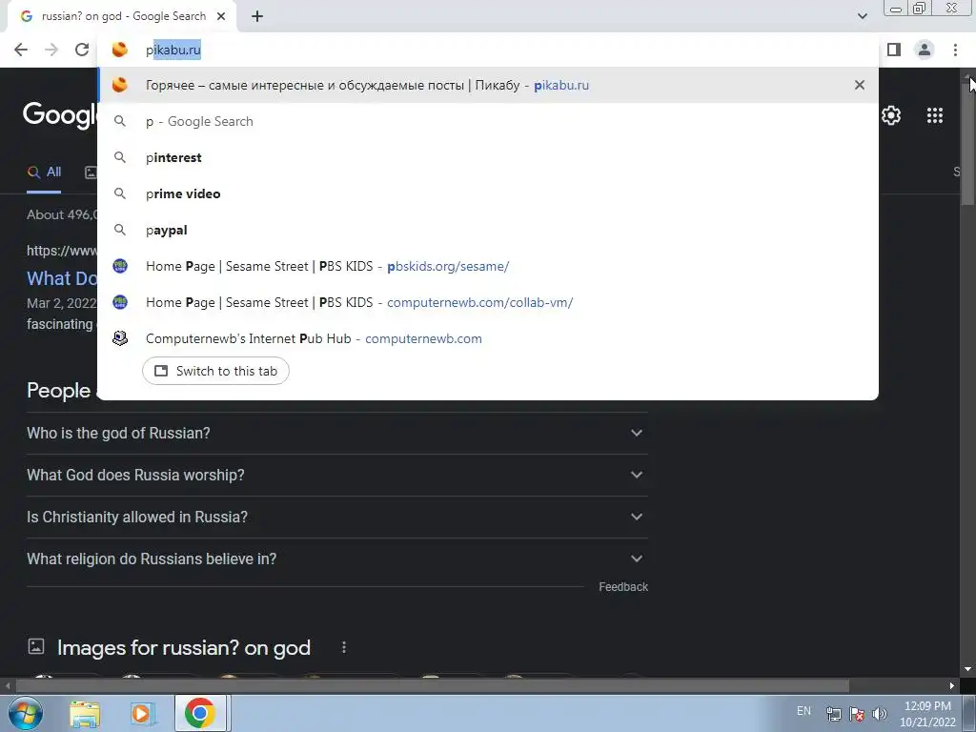Open the pbskids.org/sesame suggestion
The image size is (976, 732).
[488, 266]
